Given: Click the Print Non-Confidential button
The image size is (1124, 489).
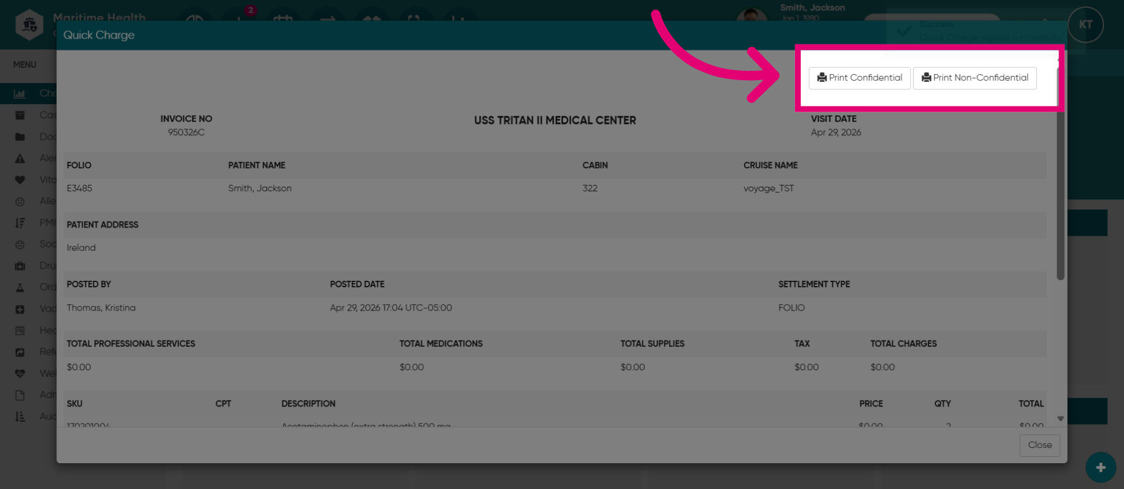Looking at the screenshot, I should [x=975, y=78].
